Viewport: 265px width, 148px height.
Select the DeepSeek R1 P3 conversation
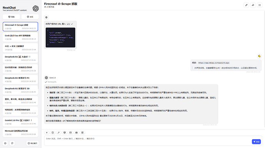click(x=20, y=80)
